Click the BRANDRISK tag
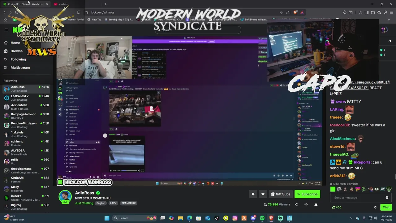 [128, 203]
